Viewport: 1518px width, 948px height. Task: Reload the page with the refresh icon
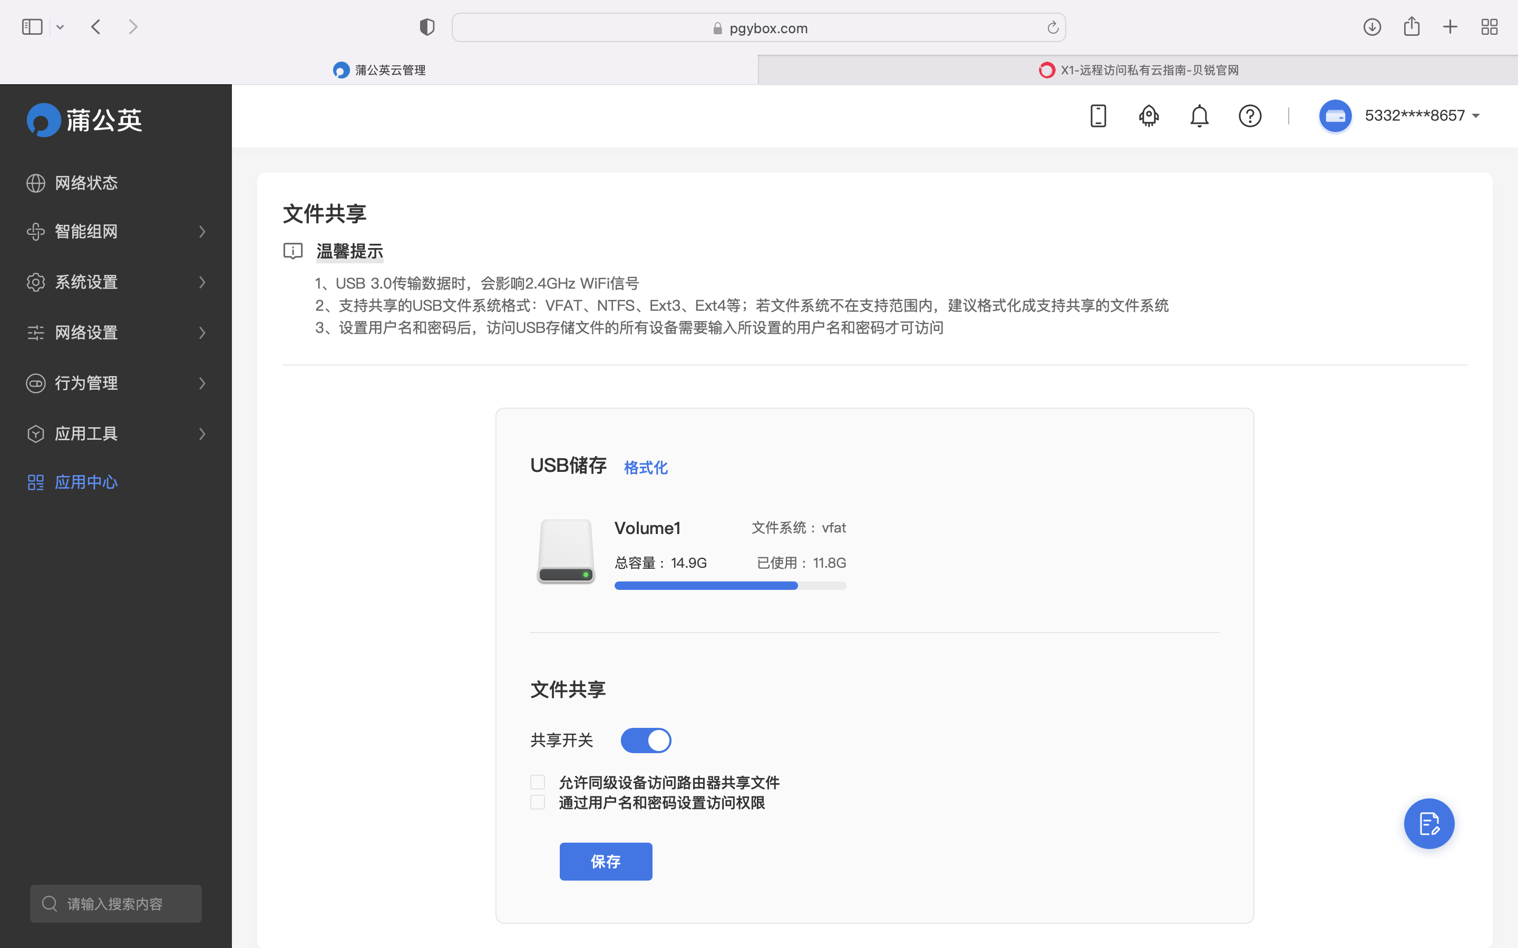tap(1053, 27)
